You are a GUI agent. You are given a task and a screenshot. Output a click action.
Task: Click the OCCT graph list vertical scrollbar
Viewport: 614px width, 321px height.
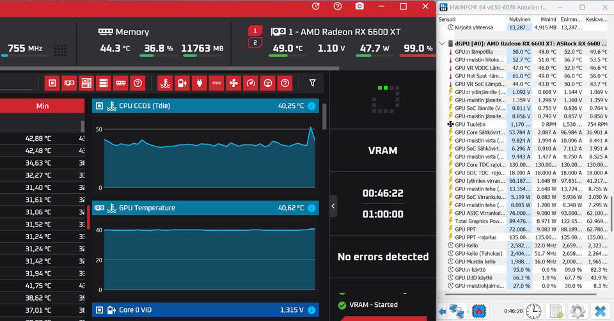point(324,116)
